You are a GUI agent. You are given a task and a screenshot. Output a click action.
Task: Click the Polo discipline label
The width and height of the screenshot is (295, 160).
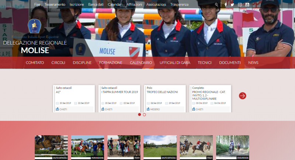click(x=150, y=88)
